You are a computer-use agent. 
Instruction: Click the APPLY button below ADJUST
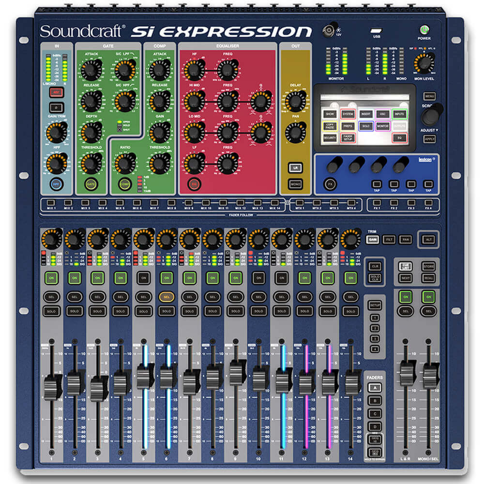[429, 139]
